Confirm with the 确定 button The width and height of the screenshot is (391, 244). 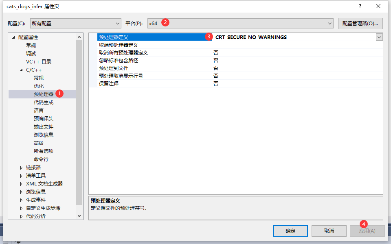(290, 231)
